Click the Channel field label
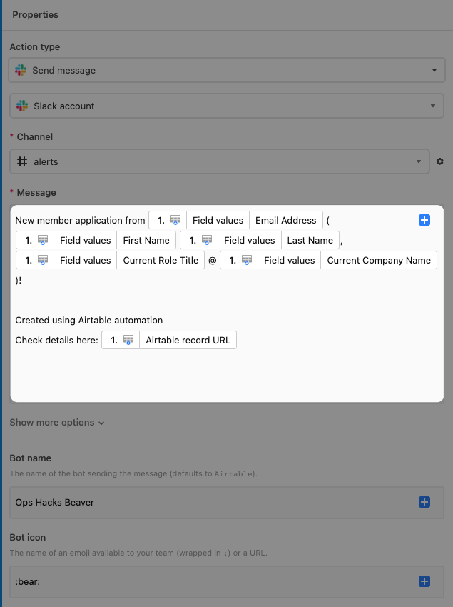The width and height of the screenshot is (453, 607). pos(35,136)
